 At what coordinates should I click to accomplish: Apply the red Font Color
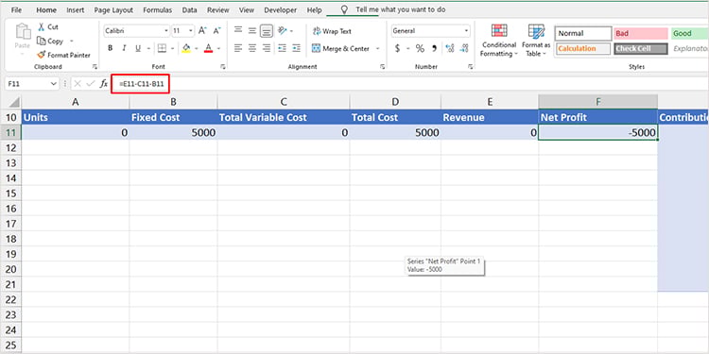pyautogui.click(x=208, y=48)
